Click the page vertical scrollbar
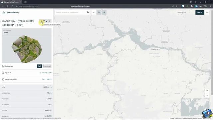This screenshot has height=120, width=213. (x=212, y=52)
